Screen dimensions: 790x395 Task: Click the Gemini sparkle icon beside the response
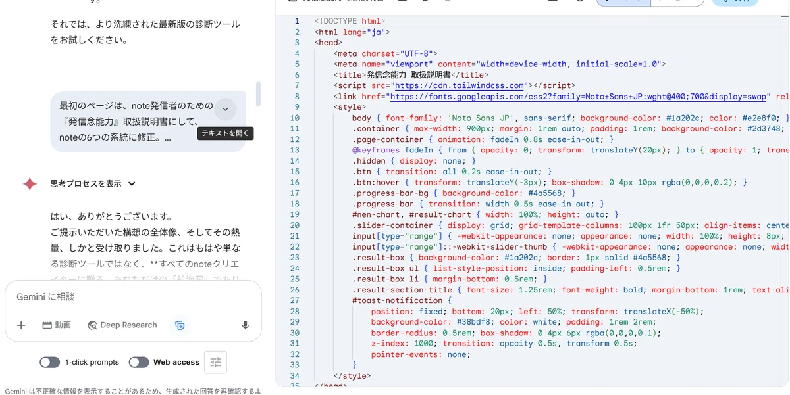(30, 184)
